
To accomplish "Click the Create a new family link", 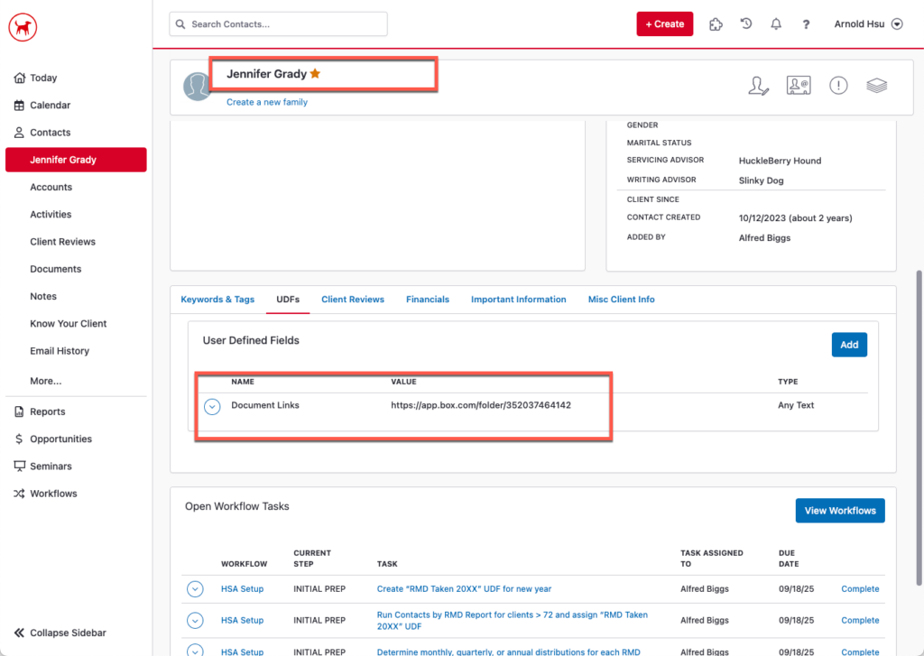I will pyautogui.click(x=266, y=103).
